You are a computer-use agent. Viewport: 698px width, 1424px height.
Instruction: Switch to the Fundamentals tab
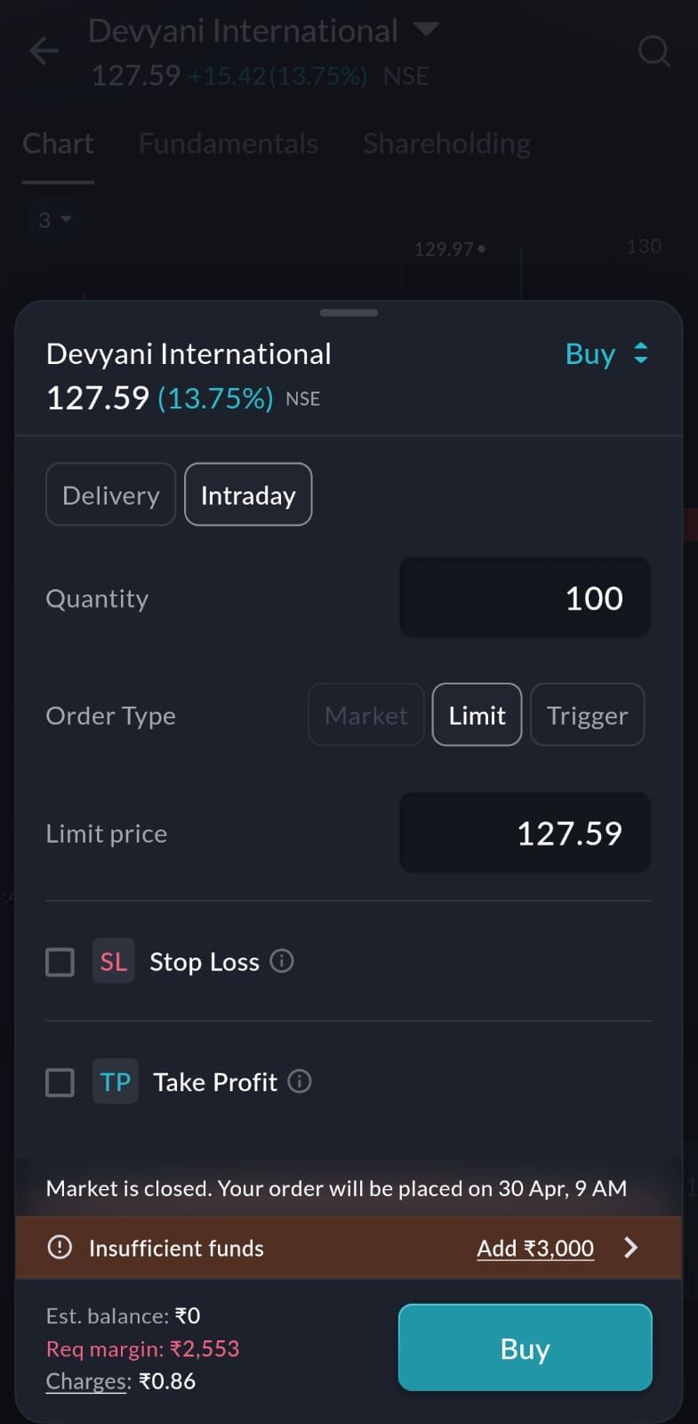pyautogui.click(x=229, y=143)
